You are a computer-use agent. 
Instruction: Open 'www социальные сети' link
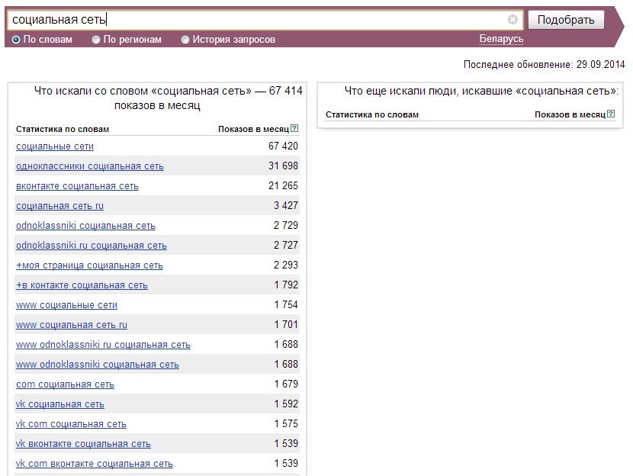click(x=66, y=305)
